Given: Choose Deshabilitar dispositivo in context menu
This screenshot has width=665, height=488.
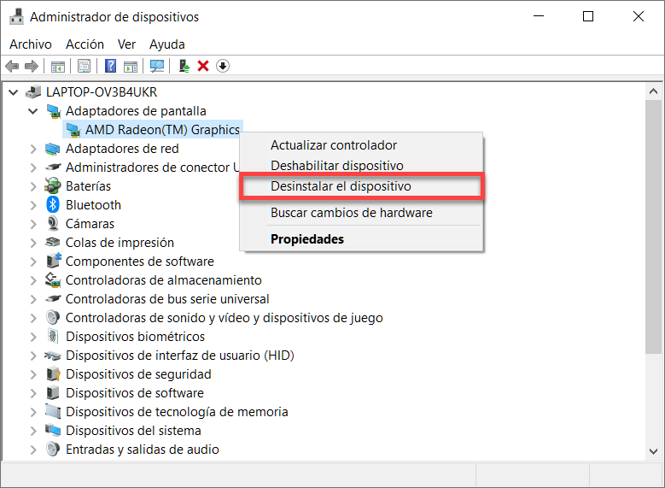Looking at the screenshot, I should [361, 166].
